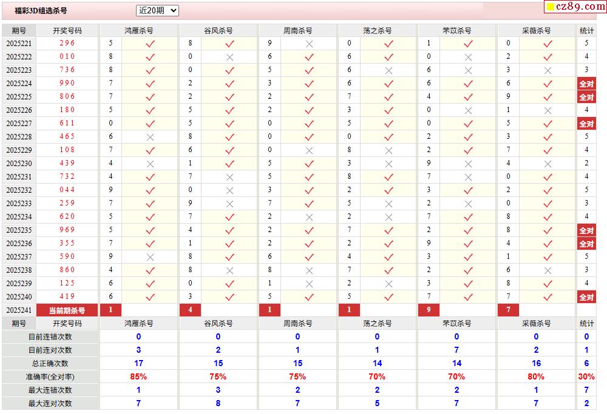Click the X mark for 鸿雁杀号 in row 2025237
Screen dimensions: 607x414
pos(150,257)
